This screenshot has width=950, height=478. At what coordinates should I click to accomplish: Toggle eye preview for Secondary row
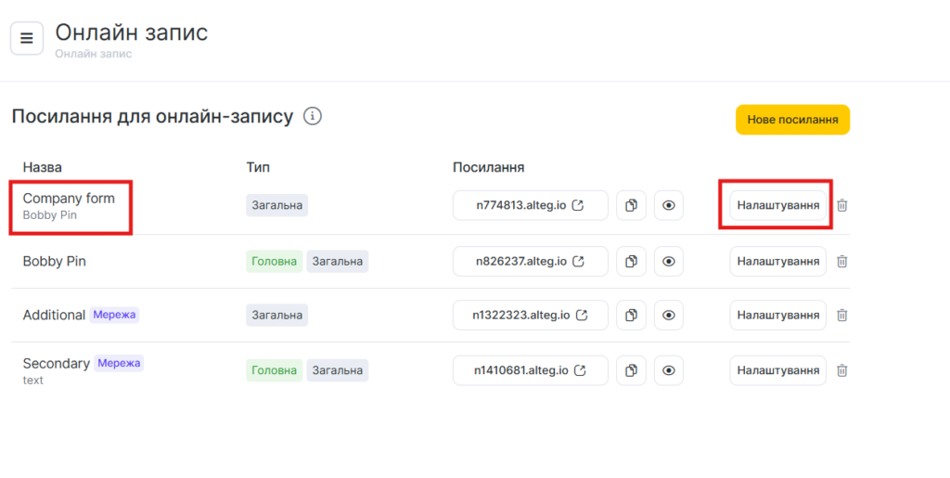[x=669, y=370]
